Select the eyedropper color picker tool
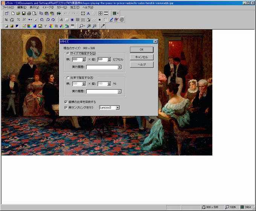 click(x=102, y=26)
